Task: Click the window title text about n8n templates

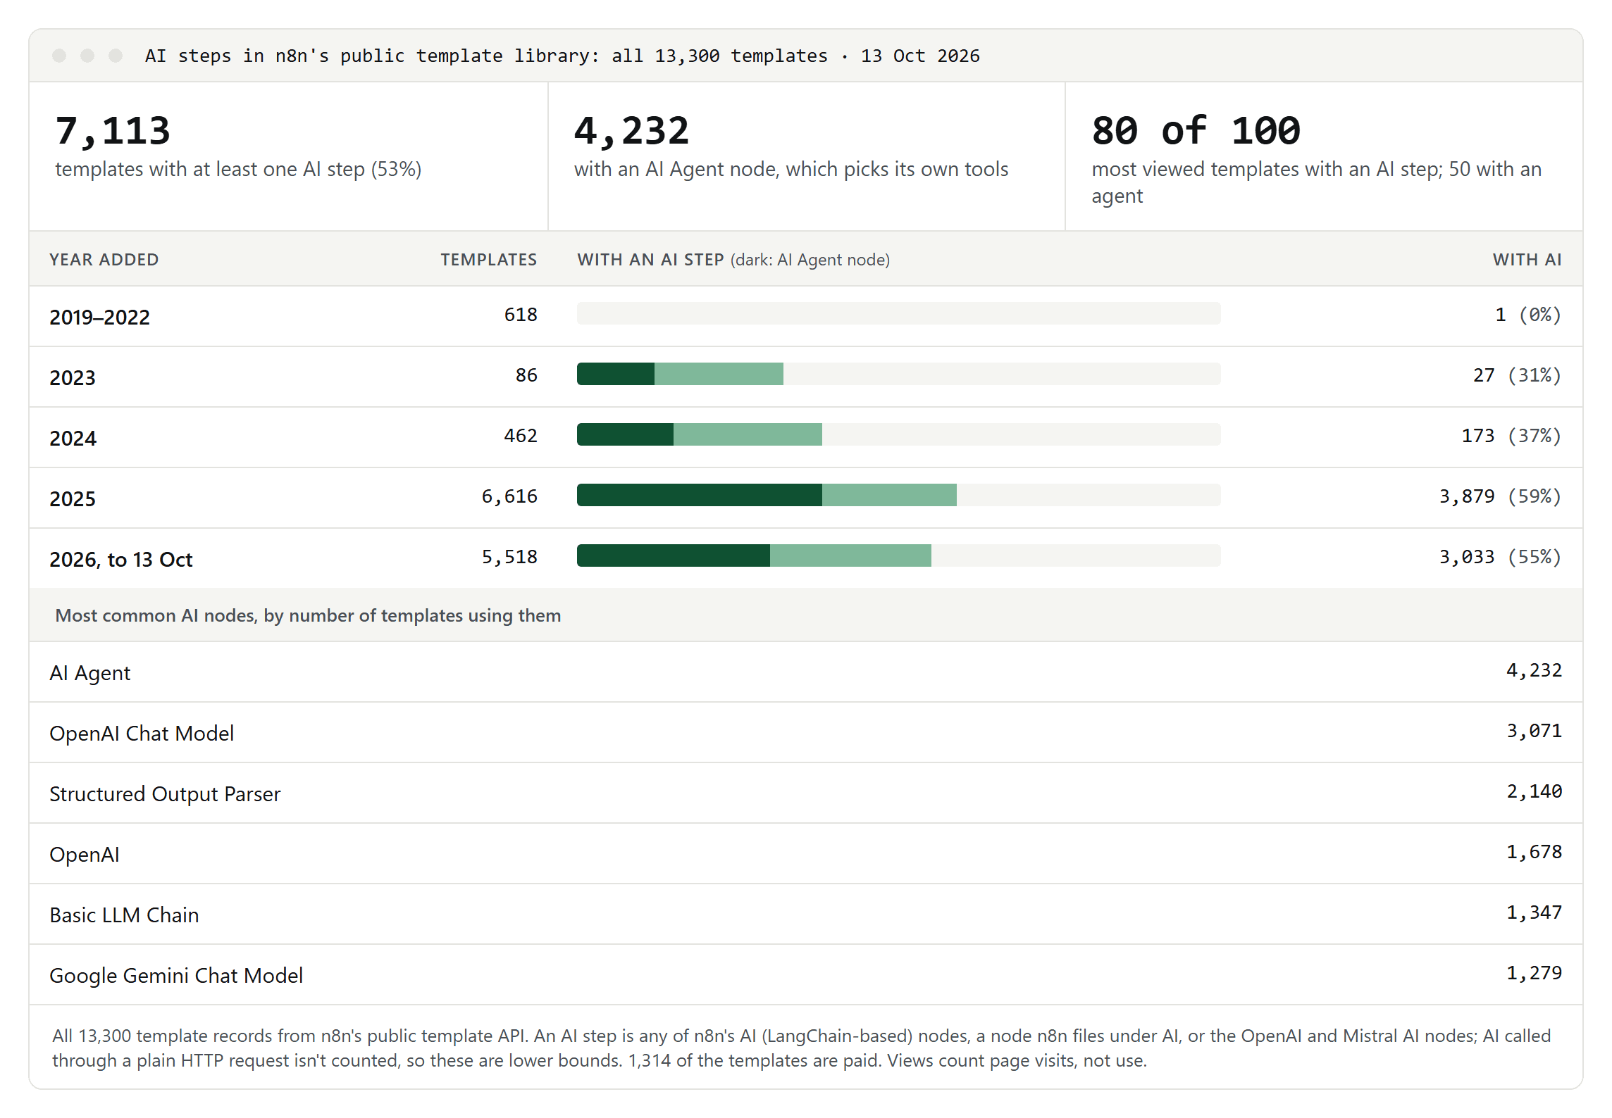Action: pyautogui.click(x=562, y=56)
